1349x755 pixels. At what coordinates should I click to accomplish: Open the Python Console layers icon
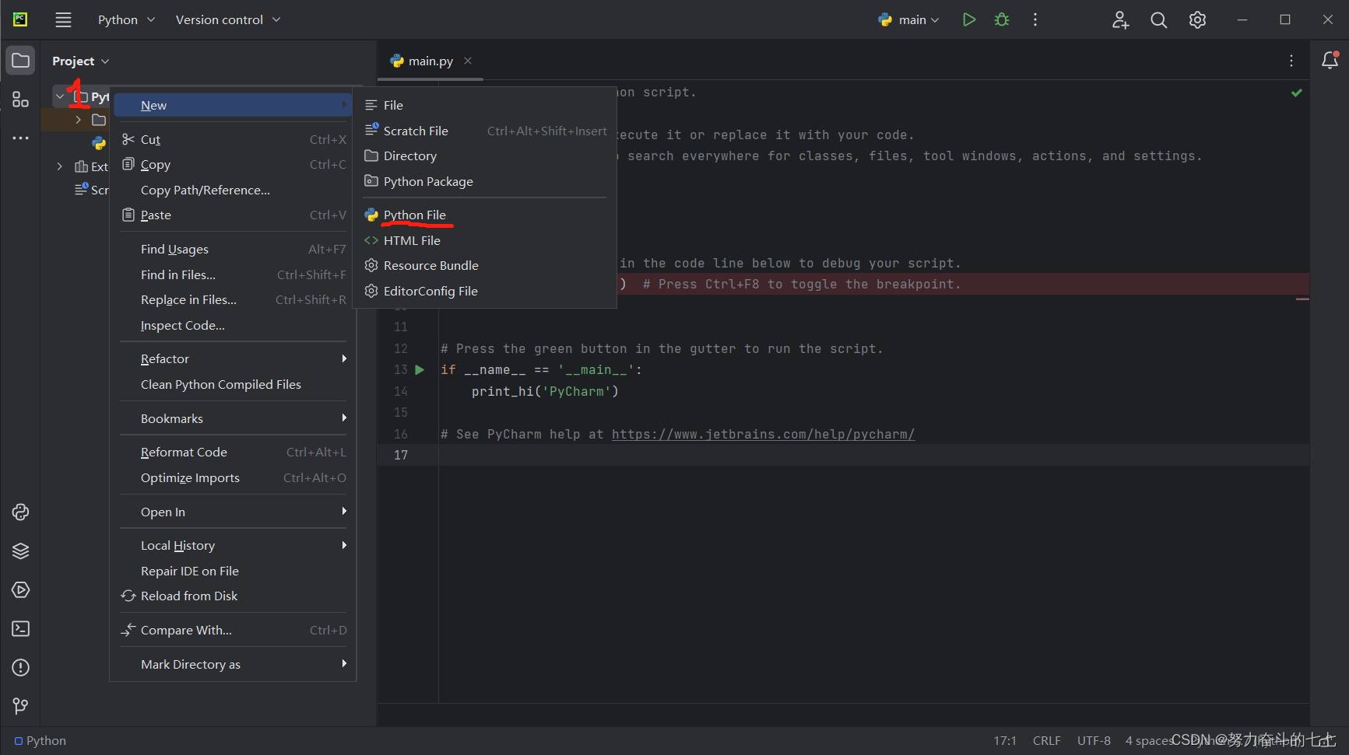[x=21, y=551]
